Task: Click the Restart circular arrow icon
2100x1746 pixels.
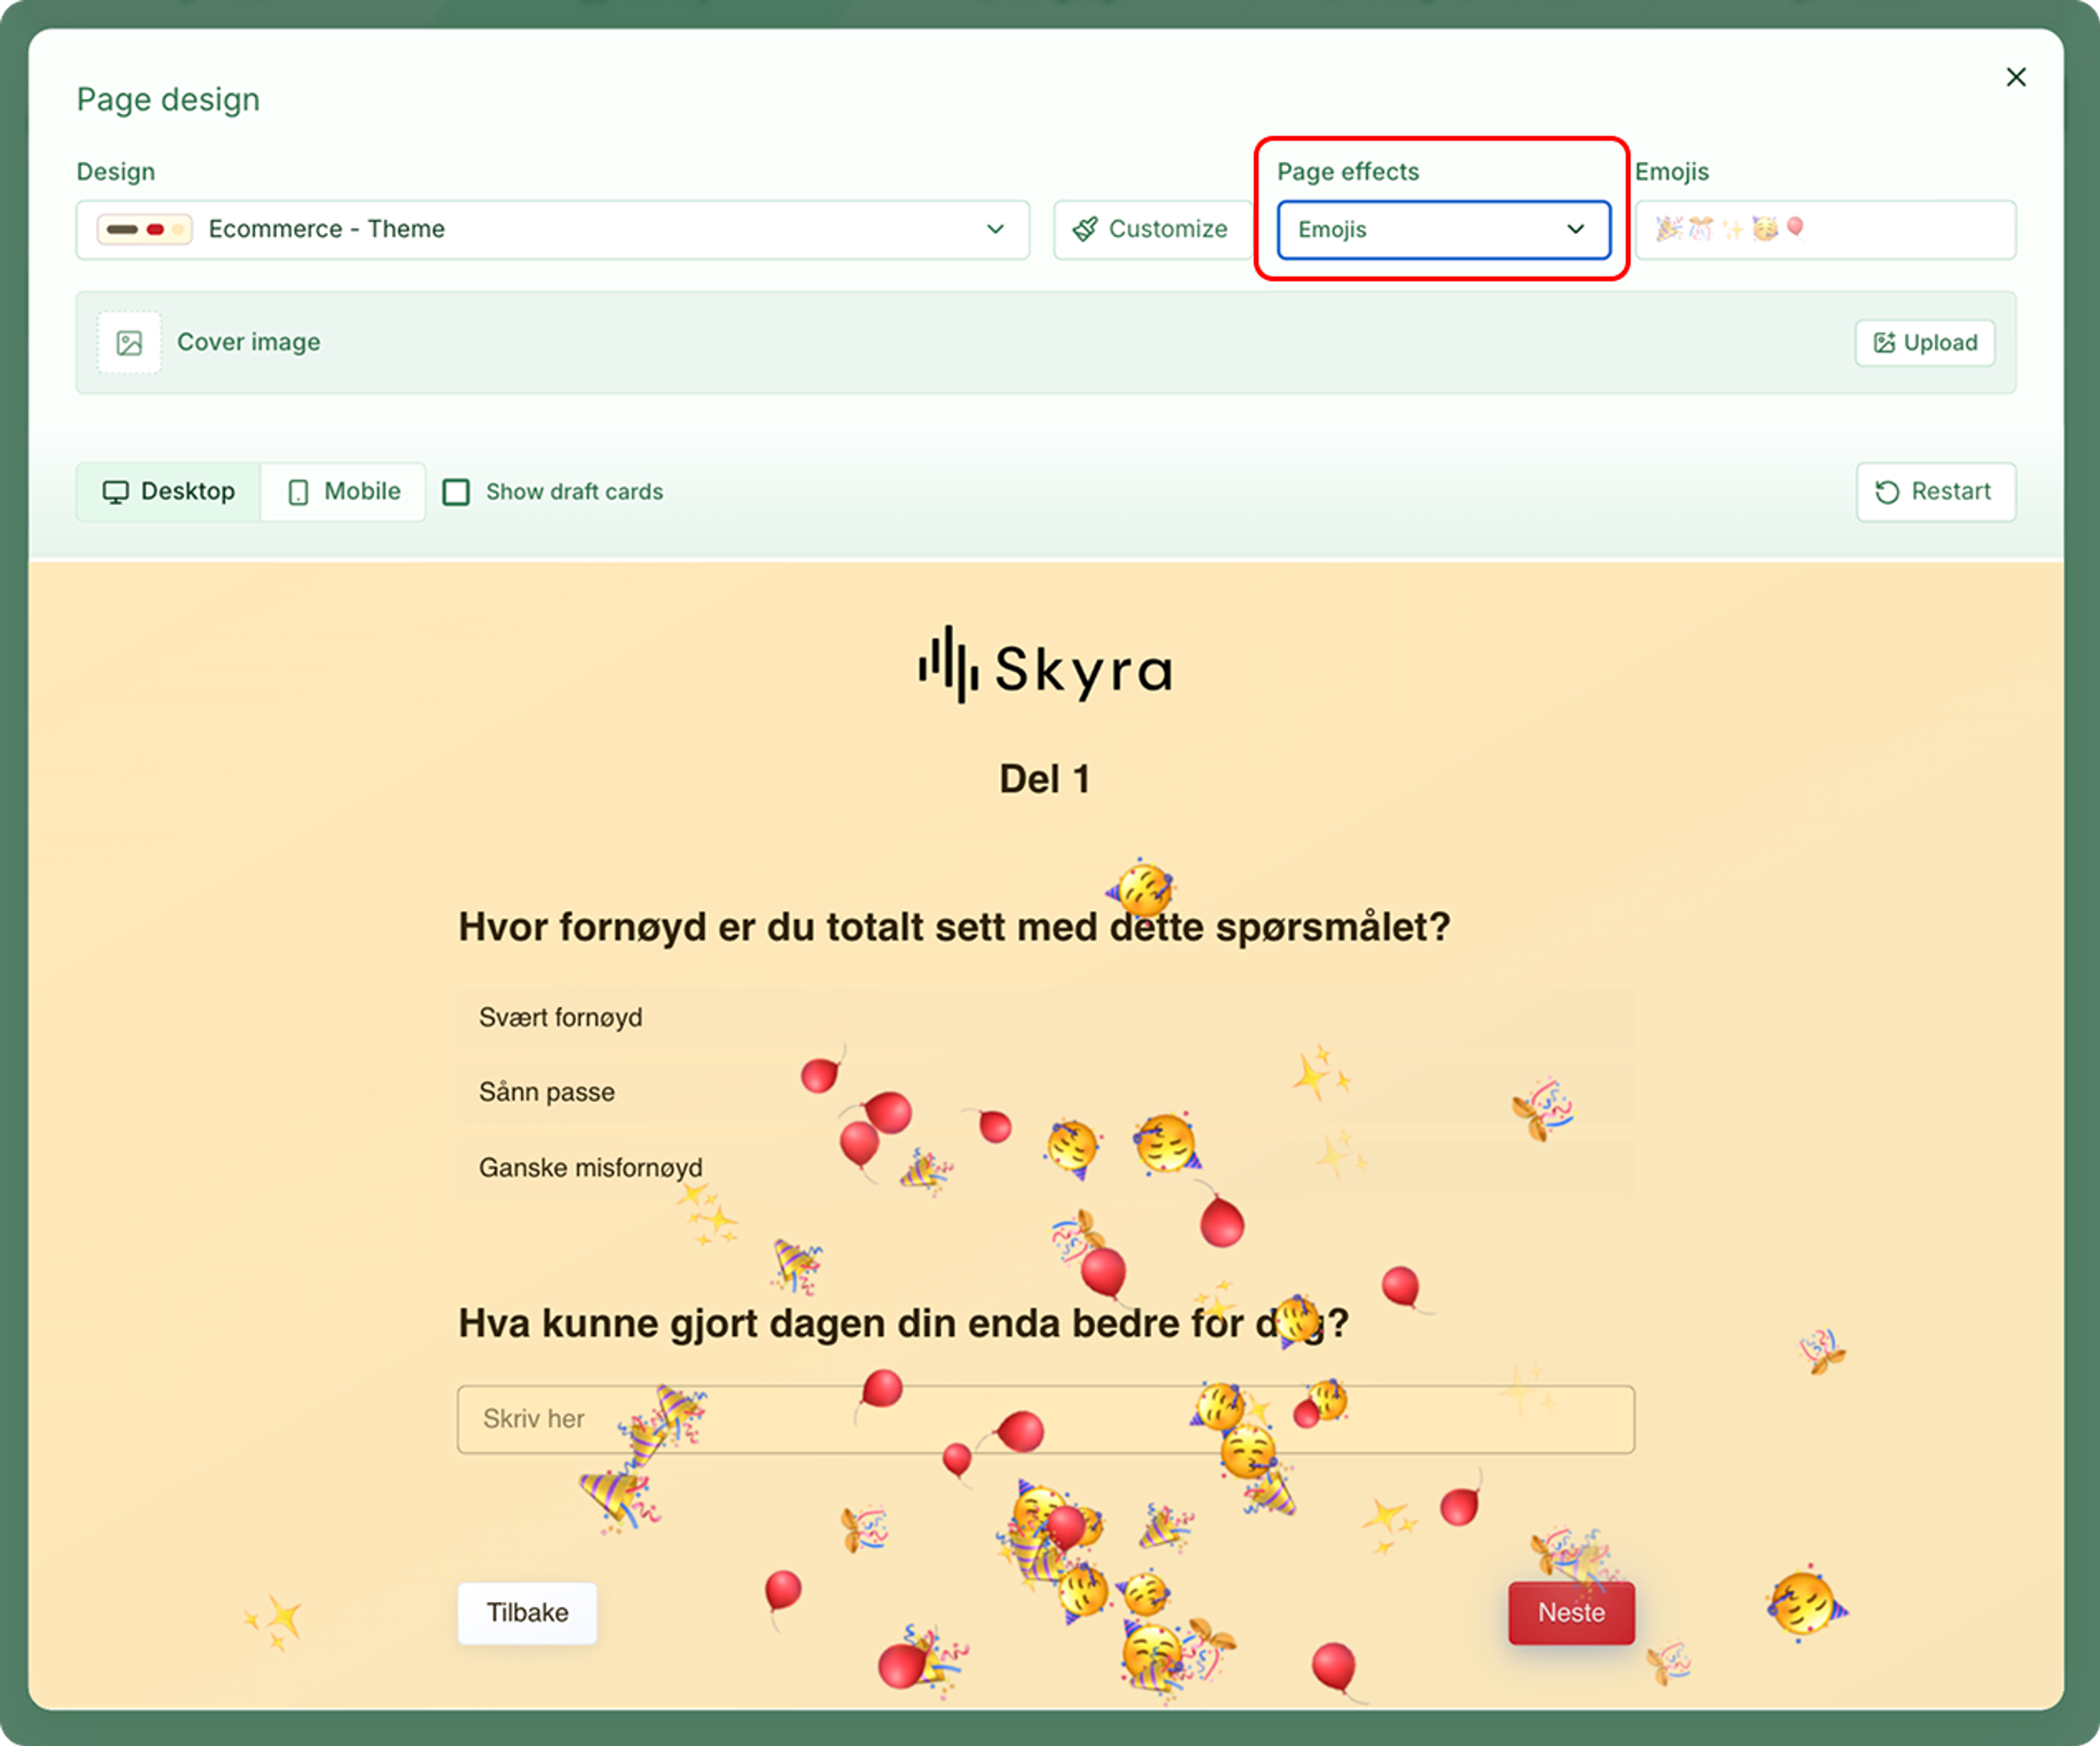Action: (x=1886, y=492)
